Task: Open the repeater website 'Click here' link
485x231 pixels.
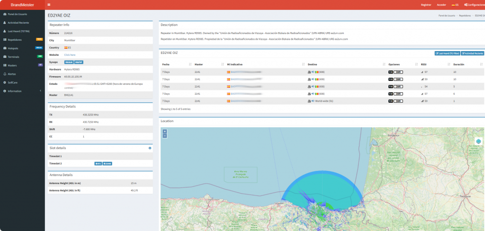Action: coord(70,54)
